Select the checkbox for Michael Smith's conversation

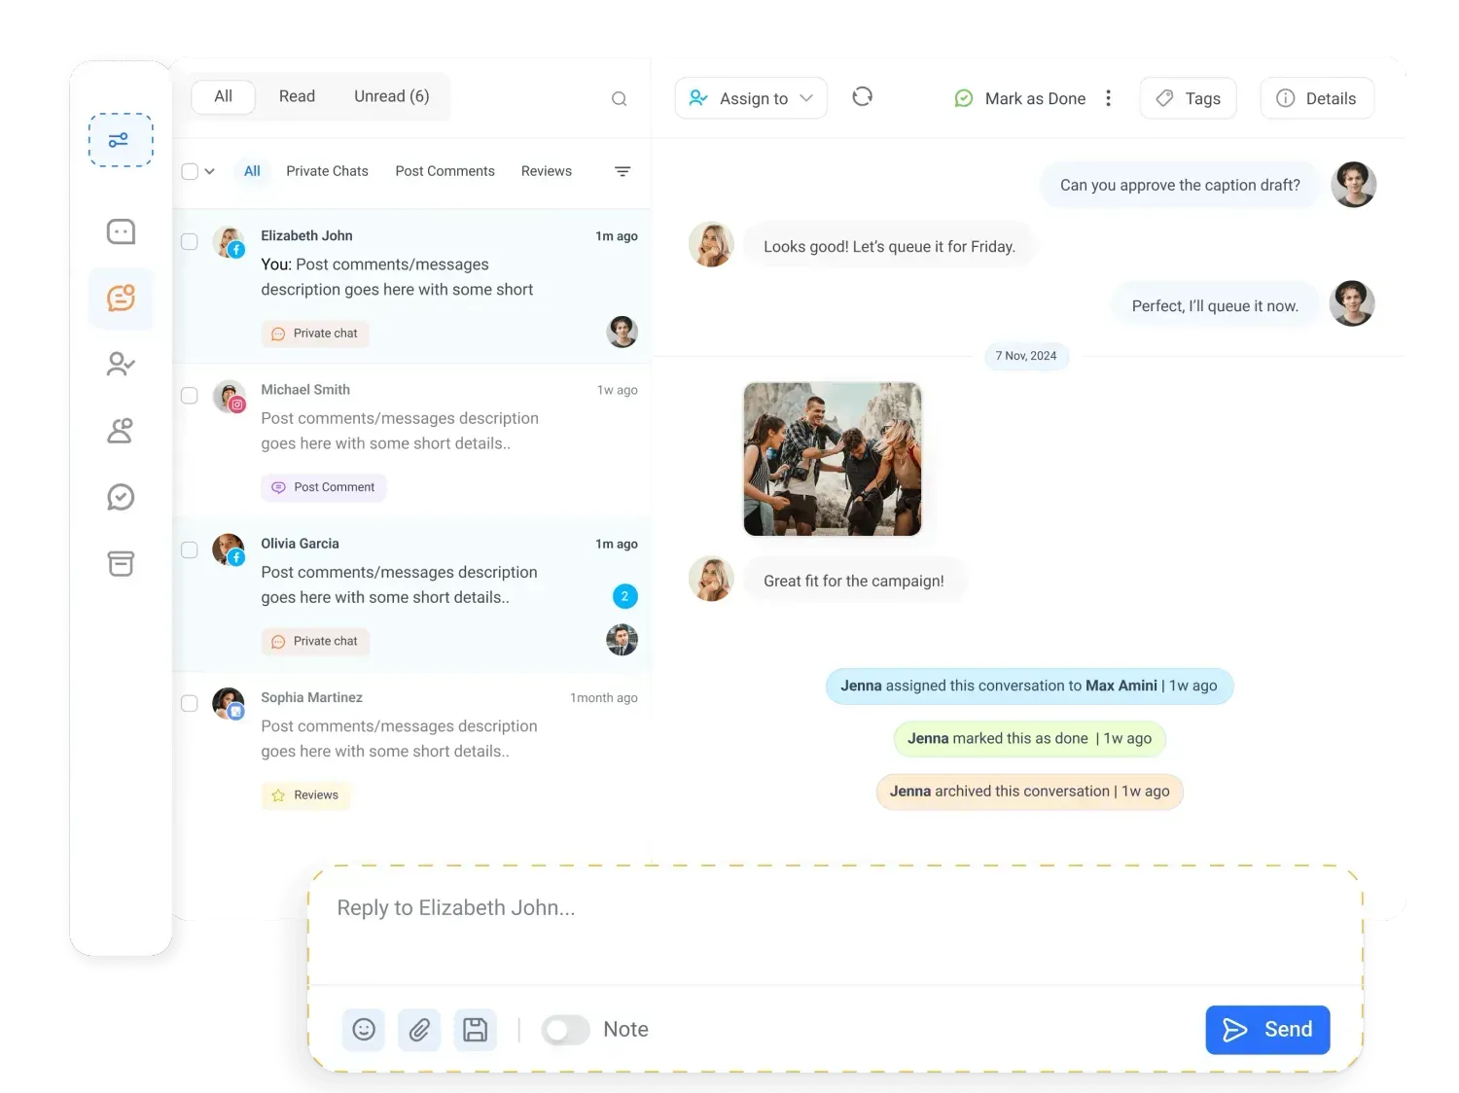point(190,396)
